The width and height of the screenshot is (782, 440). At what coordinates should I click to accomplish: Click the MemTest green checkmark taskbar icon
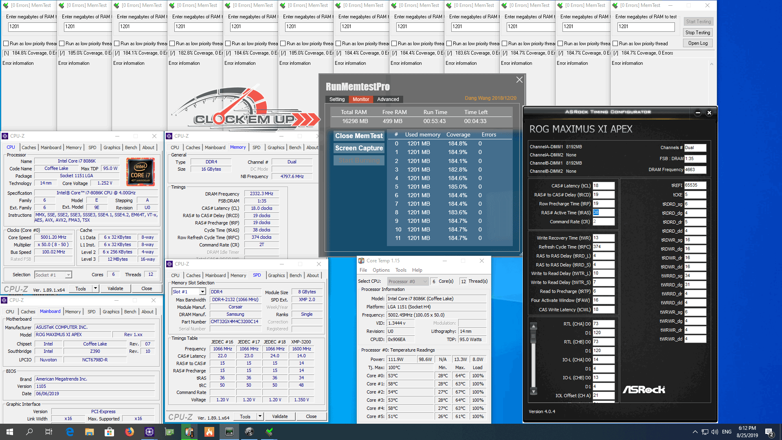(269, 432)
